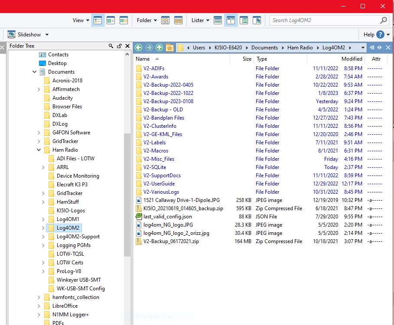The image size is (394, 325).
Task: Open the favorites star folder icon
Action: tap(169, 48)
